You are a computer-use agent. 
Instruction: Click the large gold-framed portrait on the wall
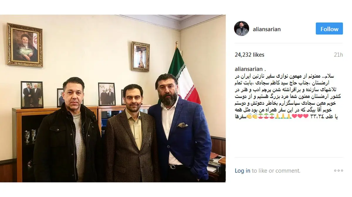25,45
